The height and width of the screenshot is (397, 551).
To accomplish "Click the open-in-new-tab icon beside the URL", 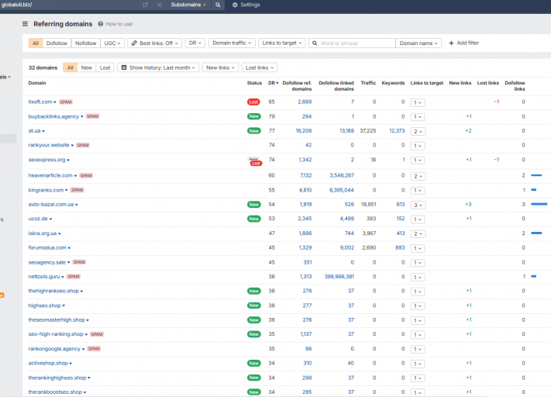I will pyautogui.click(x=146, y=5).
